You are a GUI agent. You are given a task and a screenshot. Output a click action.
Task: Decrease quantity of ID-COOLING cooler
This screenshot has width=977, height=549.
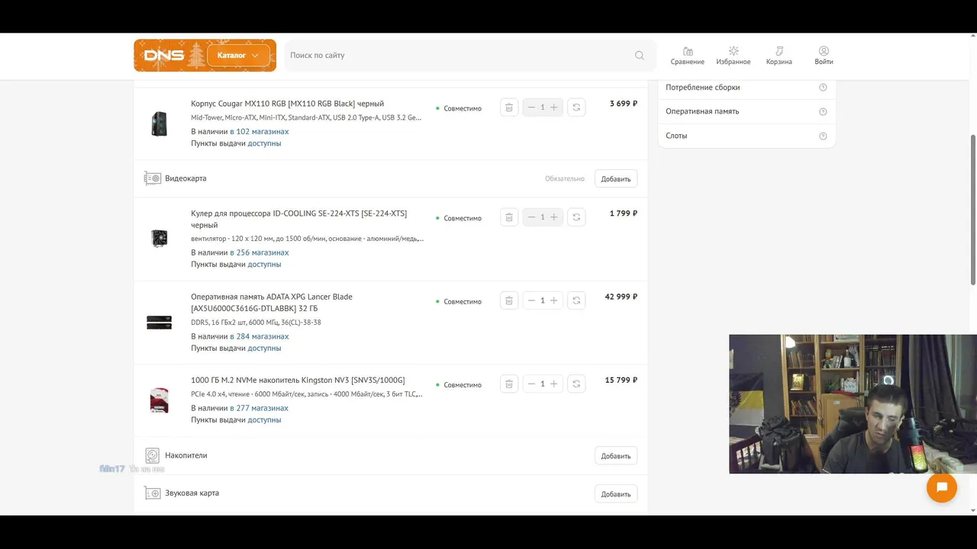531,217
